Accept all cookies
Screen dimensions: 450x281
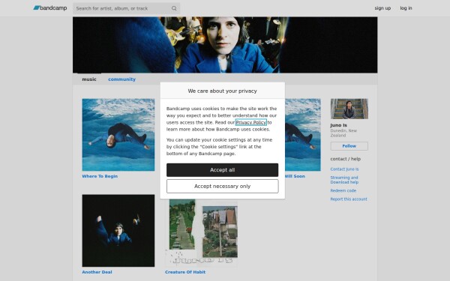223,170
